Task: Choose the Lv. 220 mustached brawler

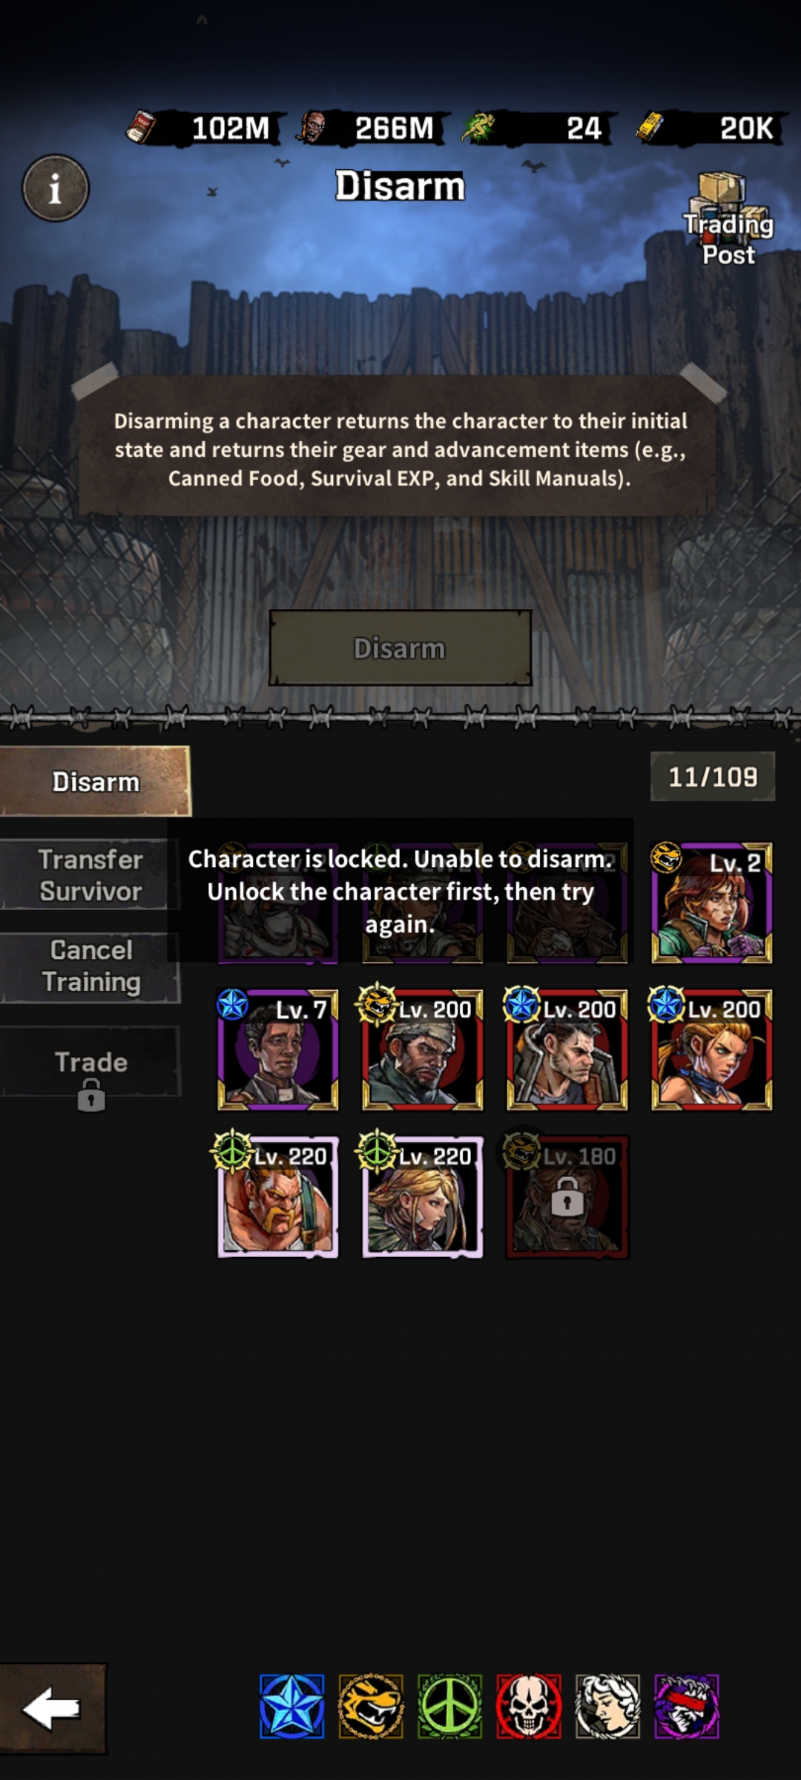Action: pyautogui.click(x=277, y=1196)
